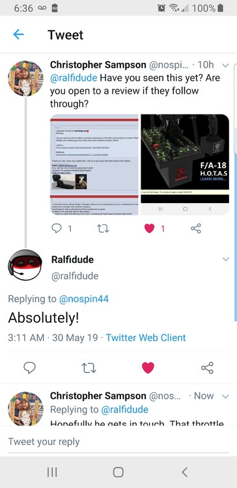
Task: View the forum post screenshot image
Action: click(94, 165)
